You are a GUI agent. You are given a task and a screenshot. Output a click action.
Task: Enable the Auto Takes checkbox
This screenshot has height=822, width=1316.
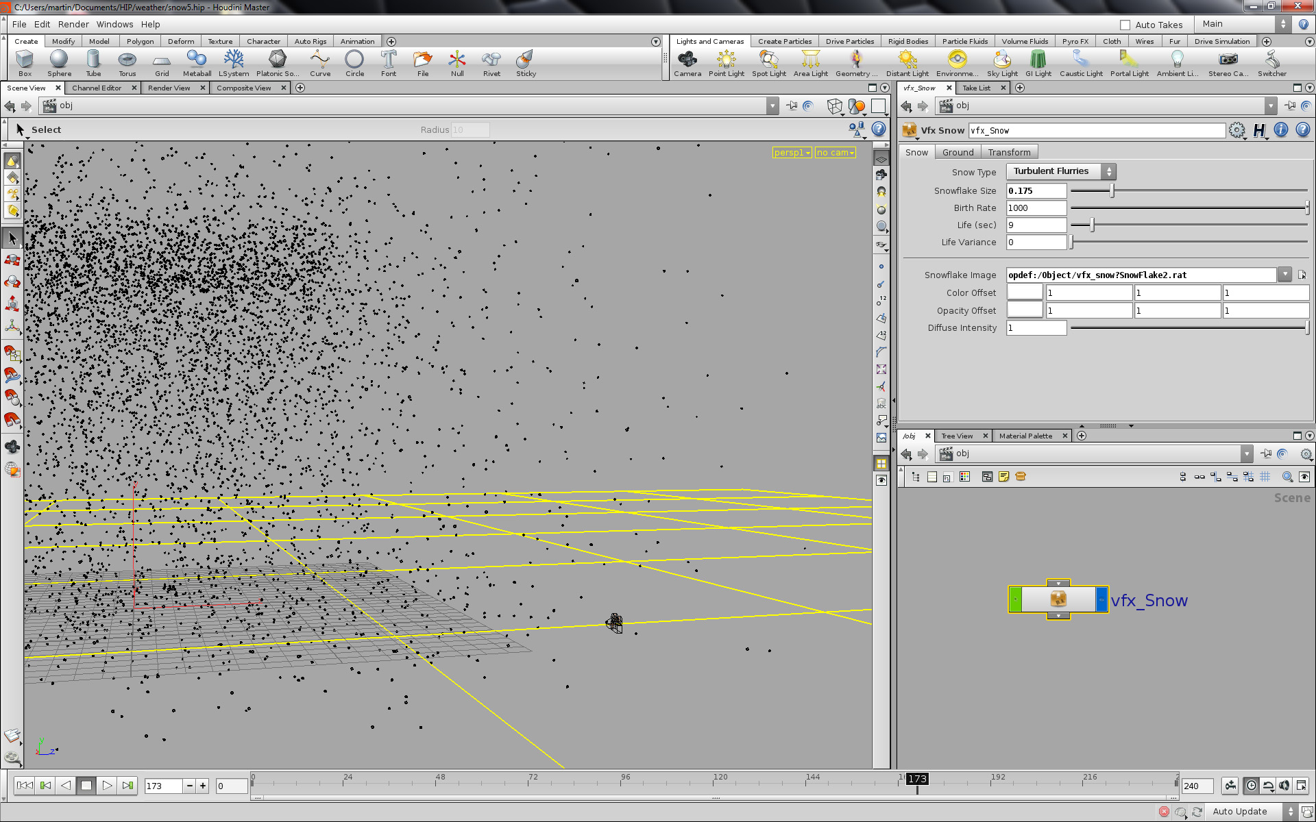(1125, 25)
